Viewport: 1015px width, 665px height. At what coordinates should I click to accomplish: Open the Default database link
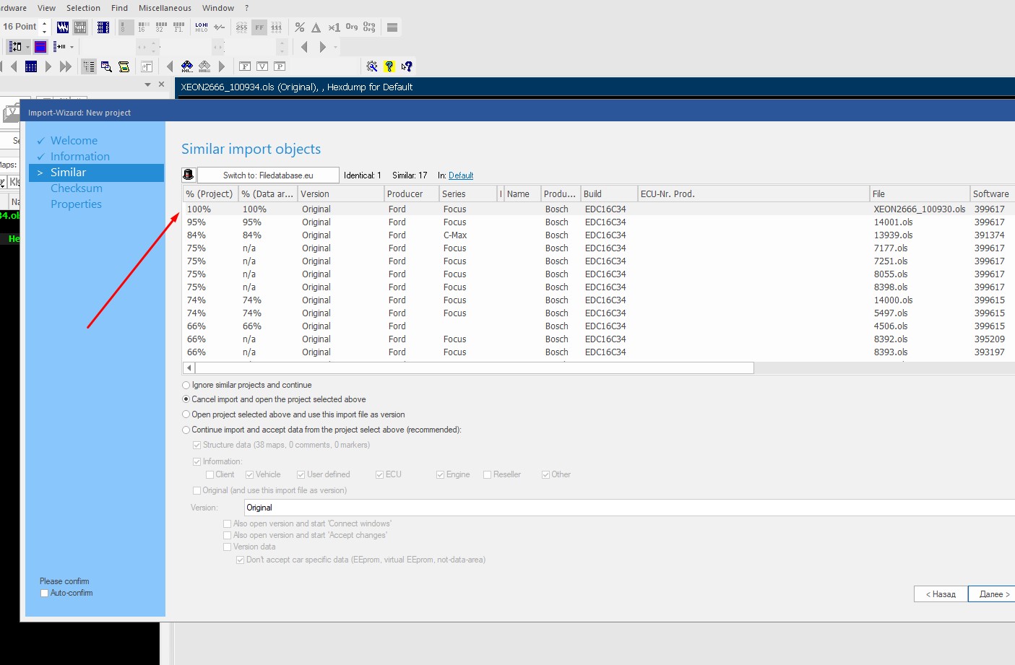pyautogui.click(x=461, y=175)
